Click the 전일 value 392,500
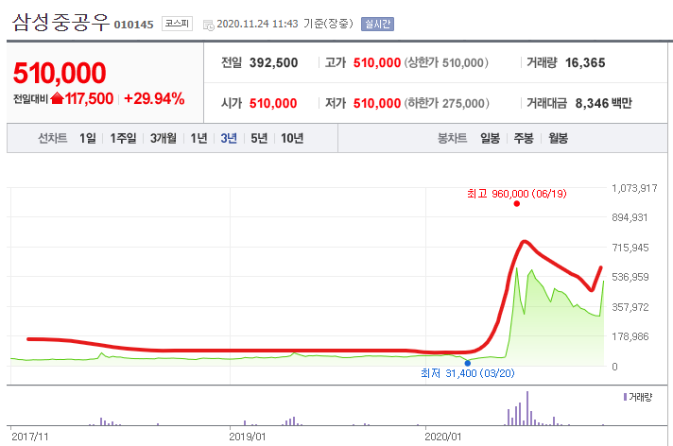This screenshot has height=446, width=673. (x=273, y=62)
